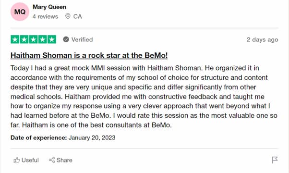
Task: Click the third green star in the rating
Action: point(33,39)
